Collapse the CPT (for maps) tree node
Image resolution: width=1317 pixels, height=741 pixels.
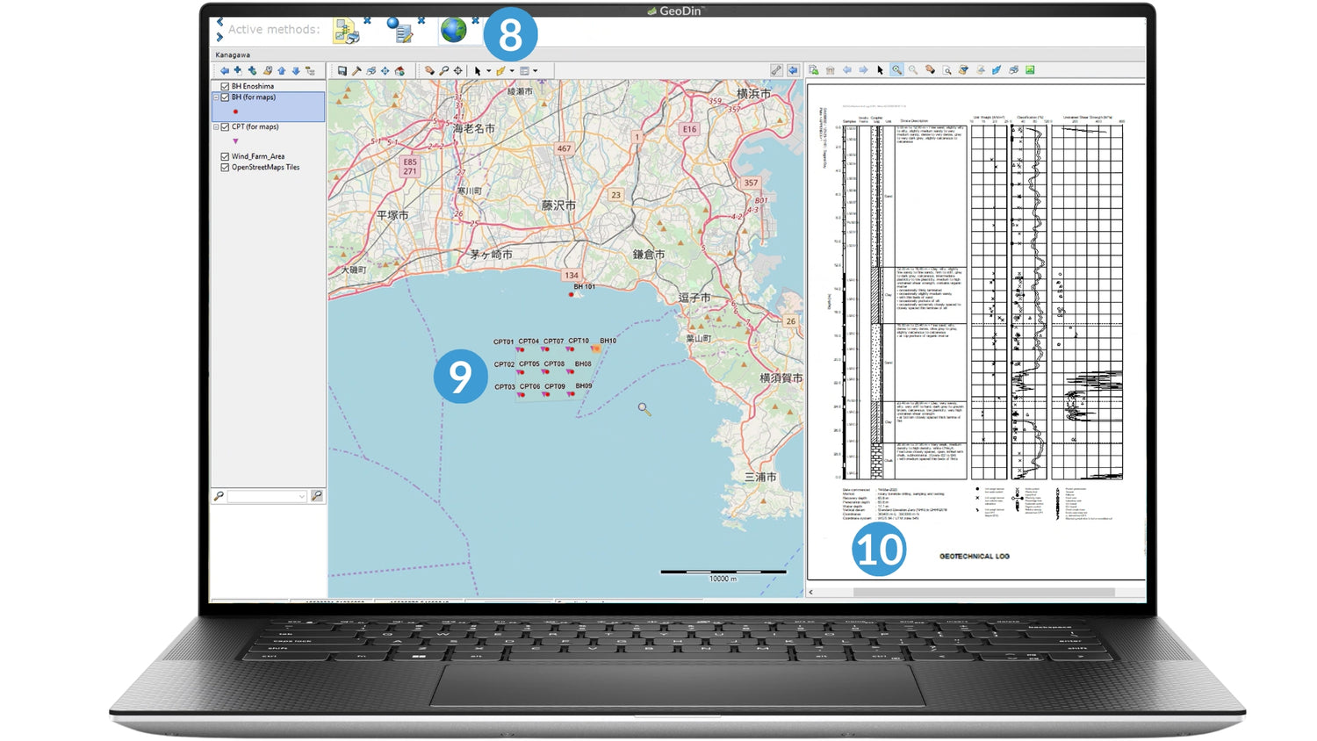pos(216,127)
